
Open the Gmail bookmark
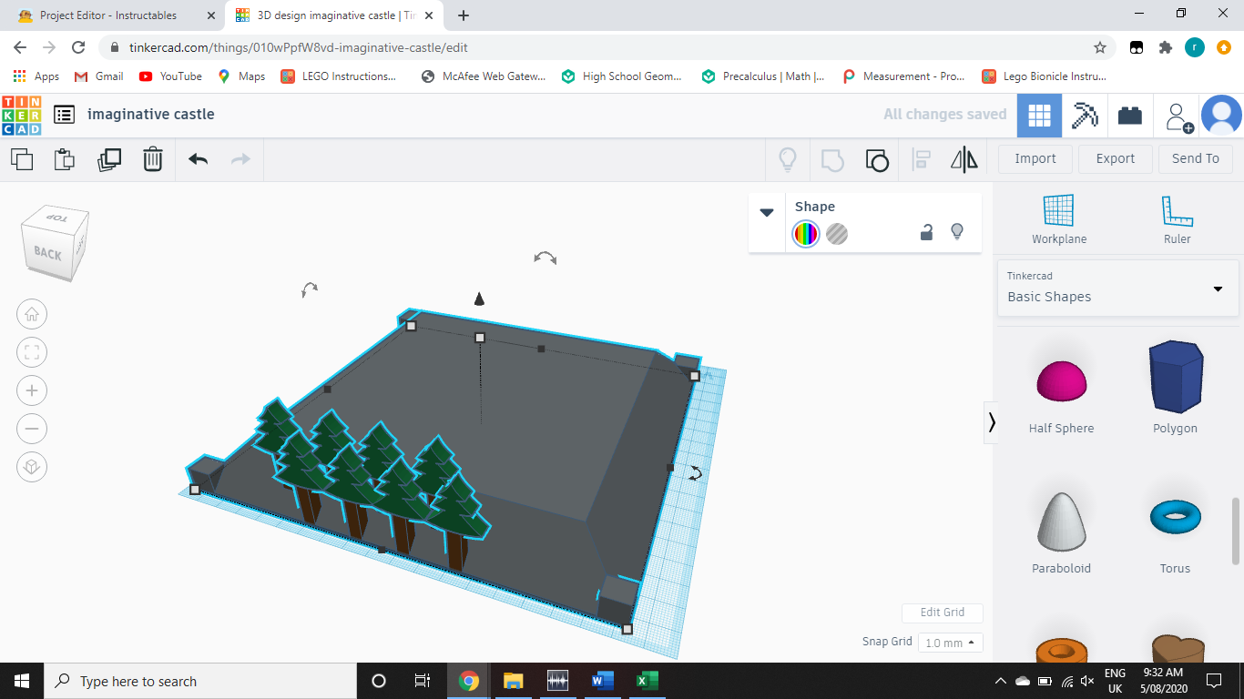pos(99,76)
